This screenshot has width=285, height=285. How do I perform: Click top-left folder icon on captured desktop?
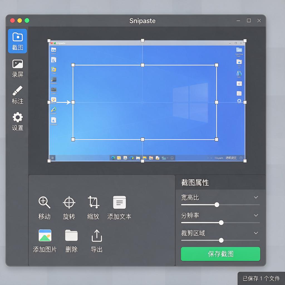[54, 50]
